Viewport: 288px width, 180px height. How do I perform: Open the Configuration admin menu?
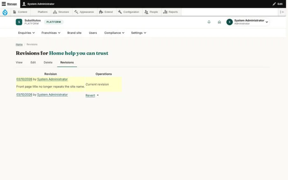[x=130, y=12]
